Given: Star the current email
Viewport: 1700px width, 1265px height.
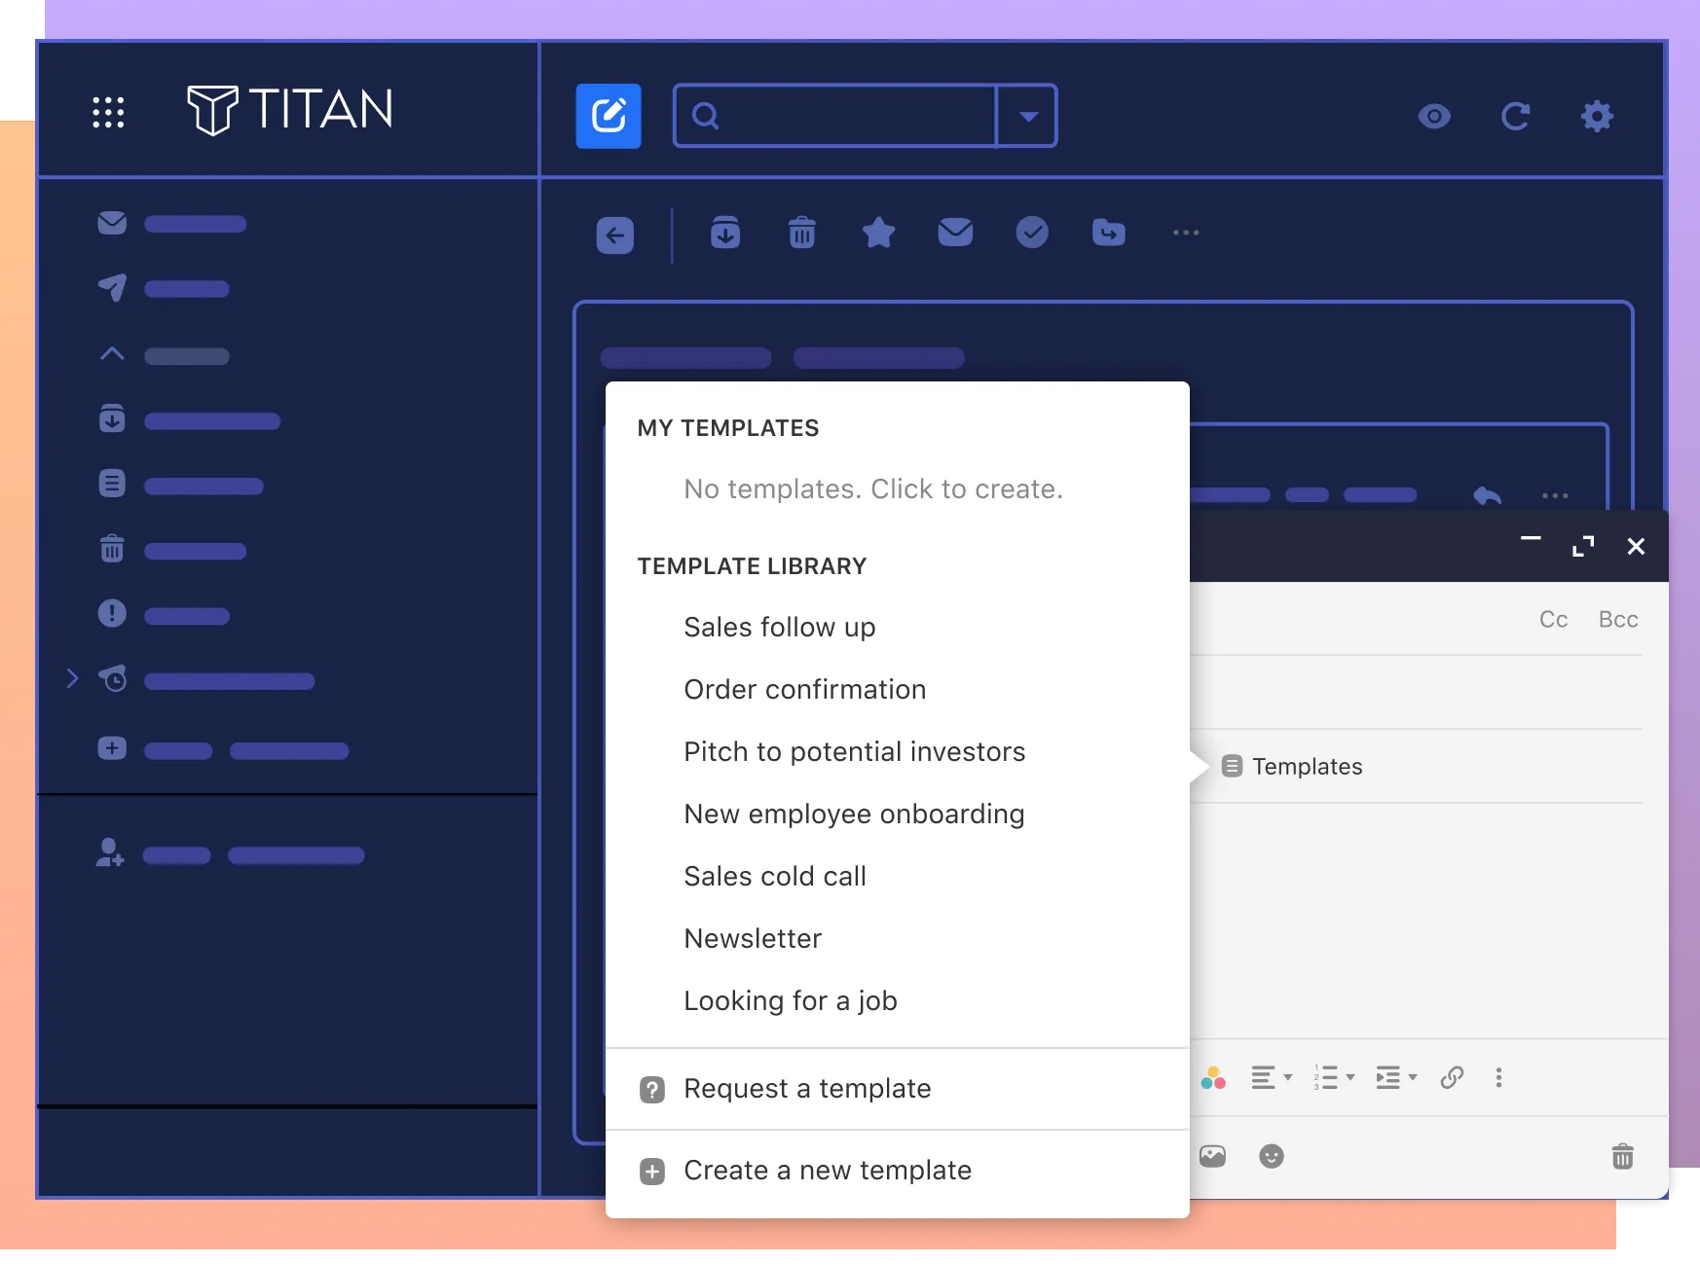Looking at the screenshot, I should [878, 233].
